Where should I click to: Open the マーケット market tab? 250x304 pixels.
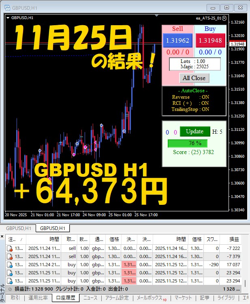tap(183, 297)
